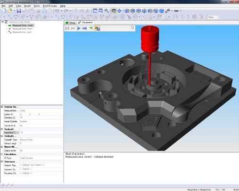Select Measured Point: Point1 tree item
The width and height of the screenshot is (239, 191).
point(23,29)
